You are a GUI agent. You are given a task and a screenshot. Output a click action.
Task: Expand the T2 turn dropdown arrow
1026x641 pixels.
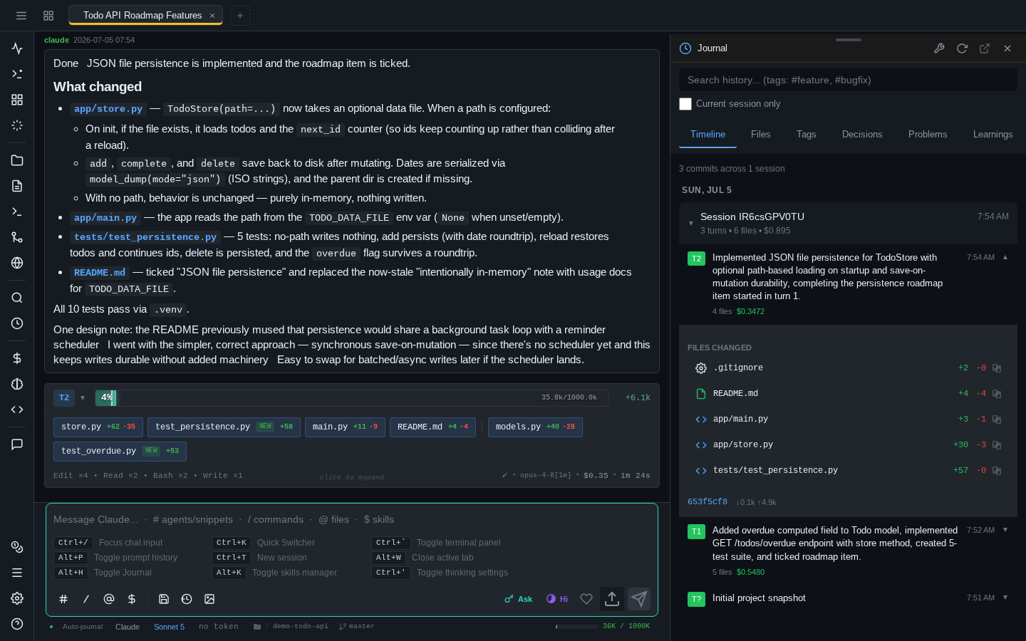coord(83,397)
